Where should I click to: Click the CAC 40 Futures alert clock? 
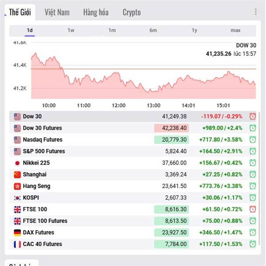click(x=253, y=244)
